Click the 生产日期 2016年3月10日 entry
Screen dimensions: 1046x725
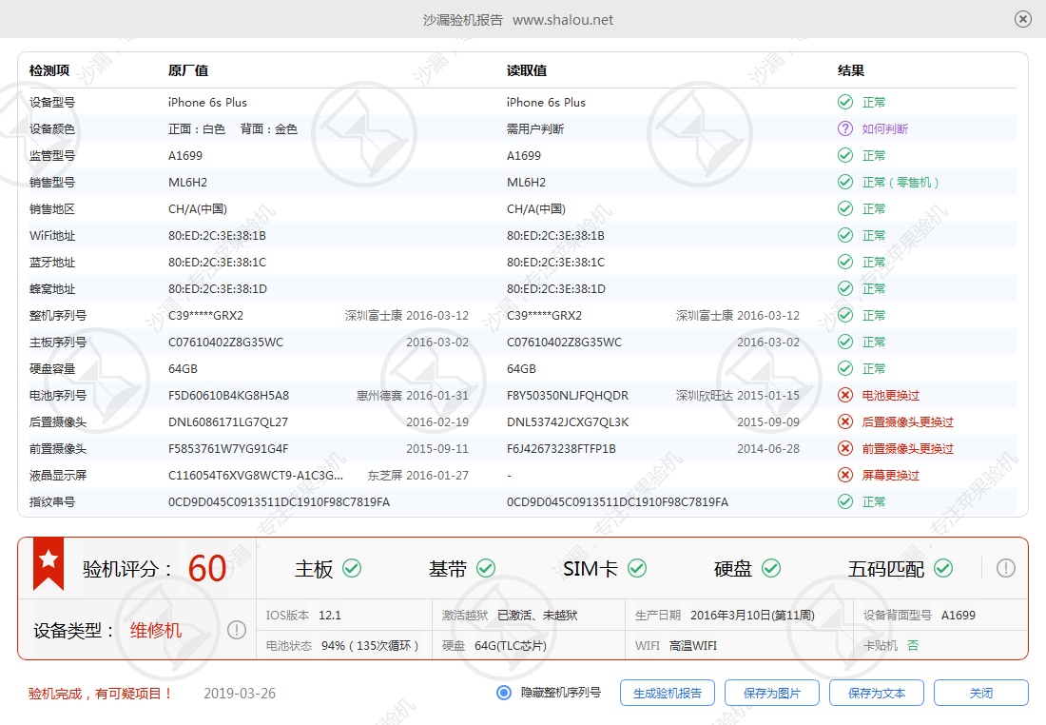tap(725, 615)
